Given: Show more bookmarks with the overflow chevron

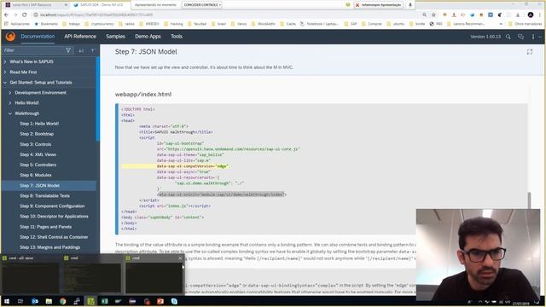Looking at the screenshot, I should pos(501,24).
